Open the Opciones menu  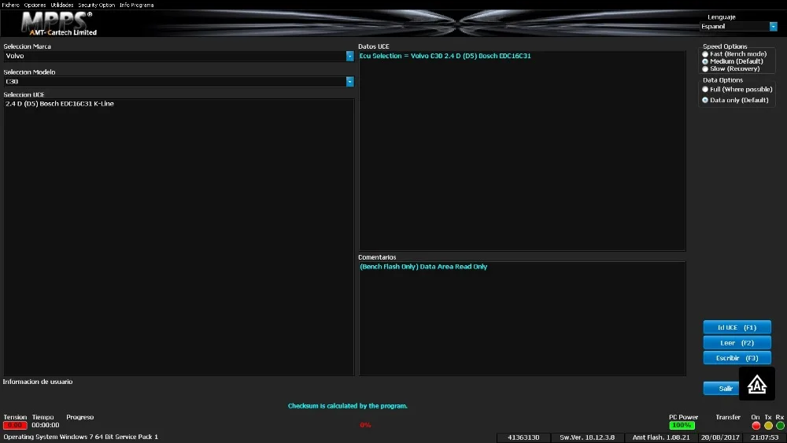35,5
